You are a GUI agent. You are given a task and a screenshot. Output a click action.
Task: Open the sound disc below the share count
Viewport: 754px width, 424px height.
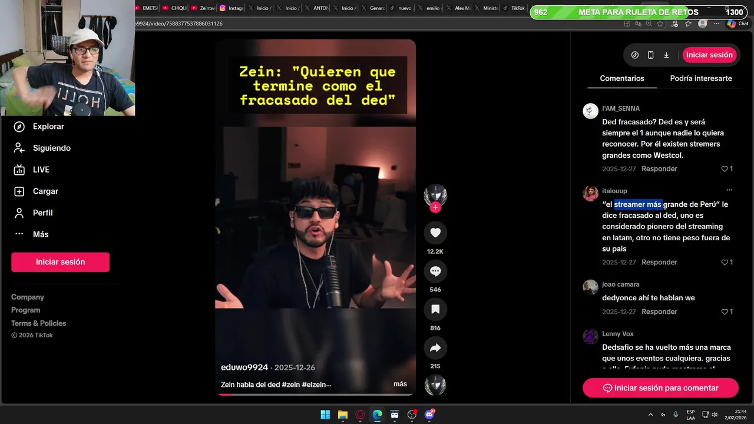(x=435, y=385)
